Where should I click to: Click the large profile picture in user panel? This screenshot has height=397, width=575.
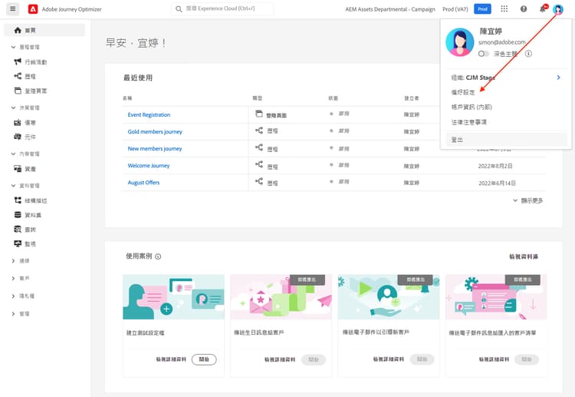click(x=459, y=42)
